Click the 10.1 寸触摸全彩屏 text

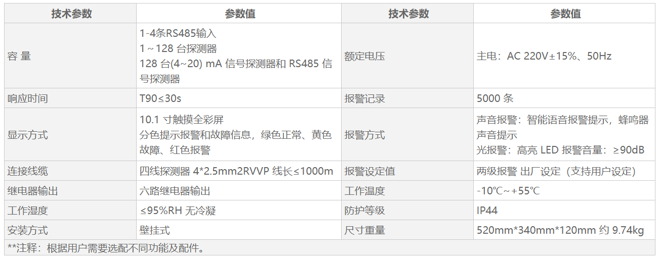181,120
